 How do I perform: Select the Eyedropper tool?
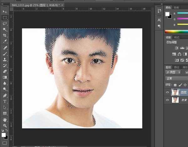click(x=5, y=41)
